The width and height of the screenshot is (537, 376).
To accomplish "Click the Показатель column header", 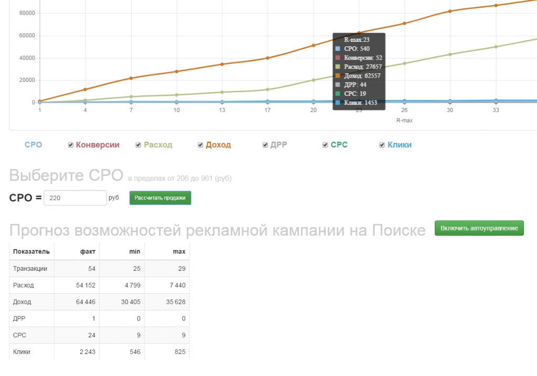I will (31, 251).
